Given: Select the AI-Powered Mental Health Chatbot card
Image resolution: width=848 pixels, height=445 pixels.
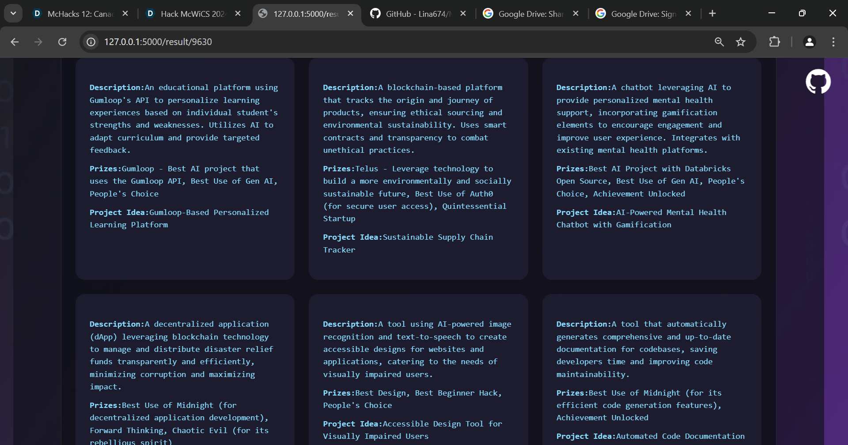Looking at the screenshot, I should pyautogui.click(x=652, y=169).
